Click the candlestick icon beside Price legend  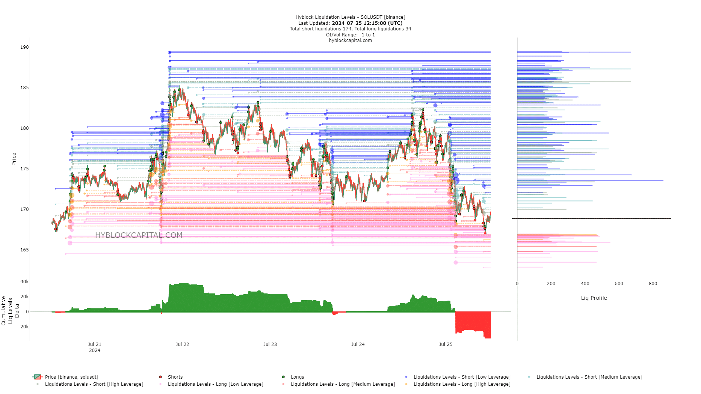click(x=38, y=377)
